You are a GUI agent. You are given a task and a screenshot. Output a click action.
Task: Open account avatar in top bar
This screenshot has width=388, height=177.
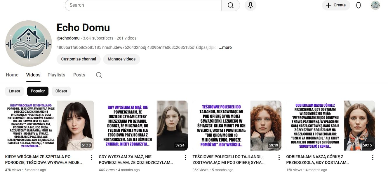pyautogui.click(x=375, y=5)
